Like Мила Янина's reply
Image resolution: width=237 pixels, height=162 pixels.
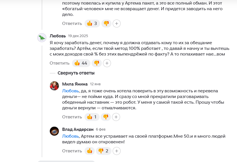pos(92,117)
